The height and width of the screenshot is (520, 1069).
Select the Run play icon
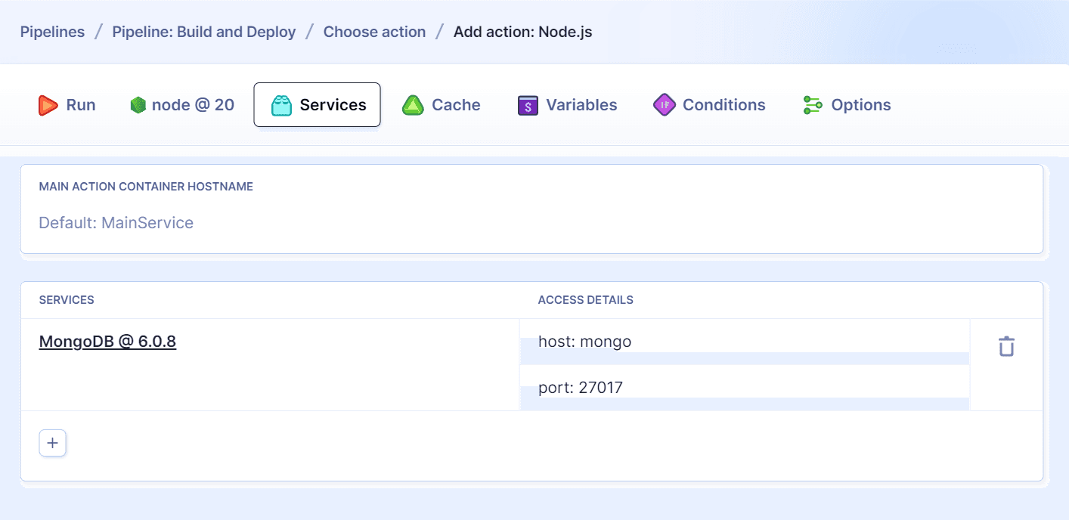(x=48, y=105)
